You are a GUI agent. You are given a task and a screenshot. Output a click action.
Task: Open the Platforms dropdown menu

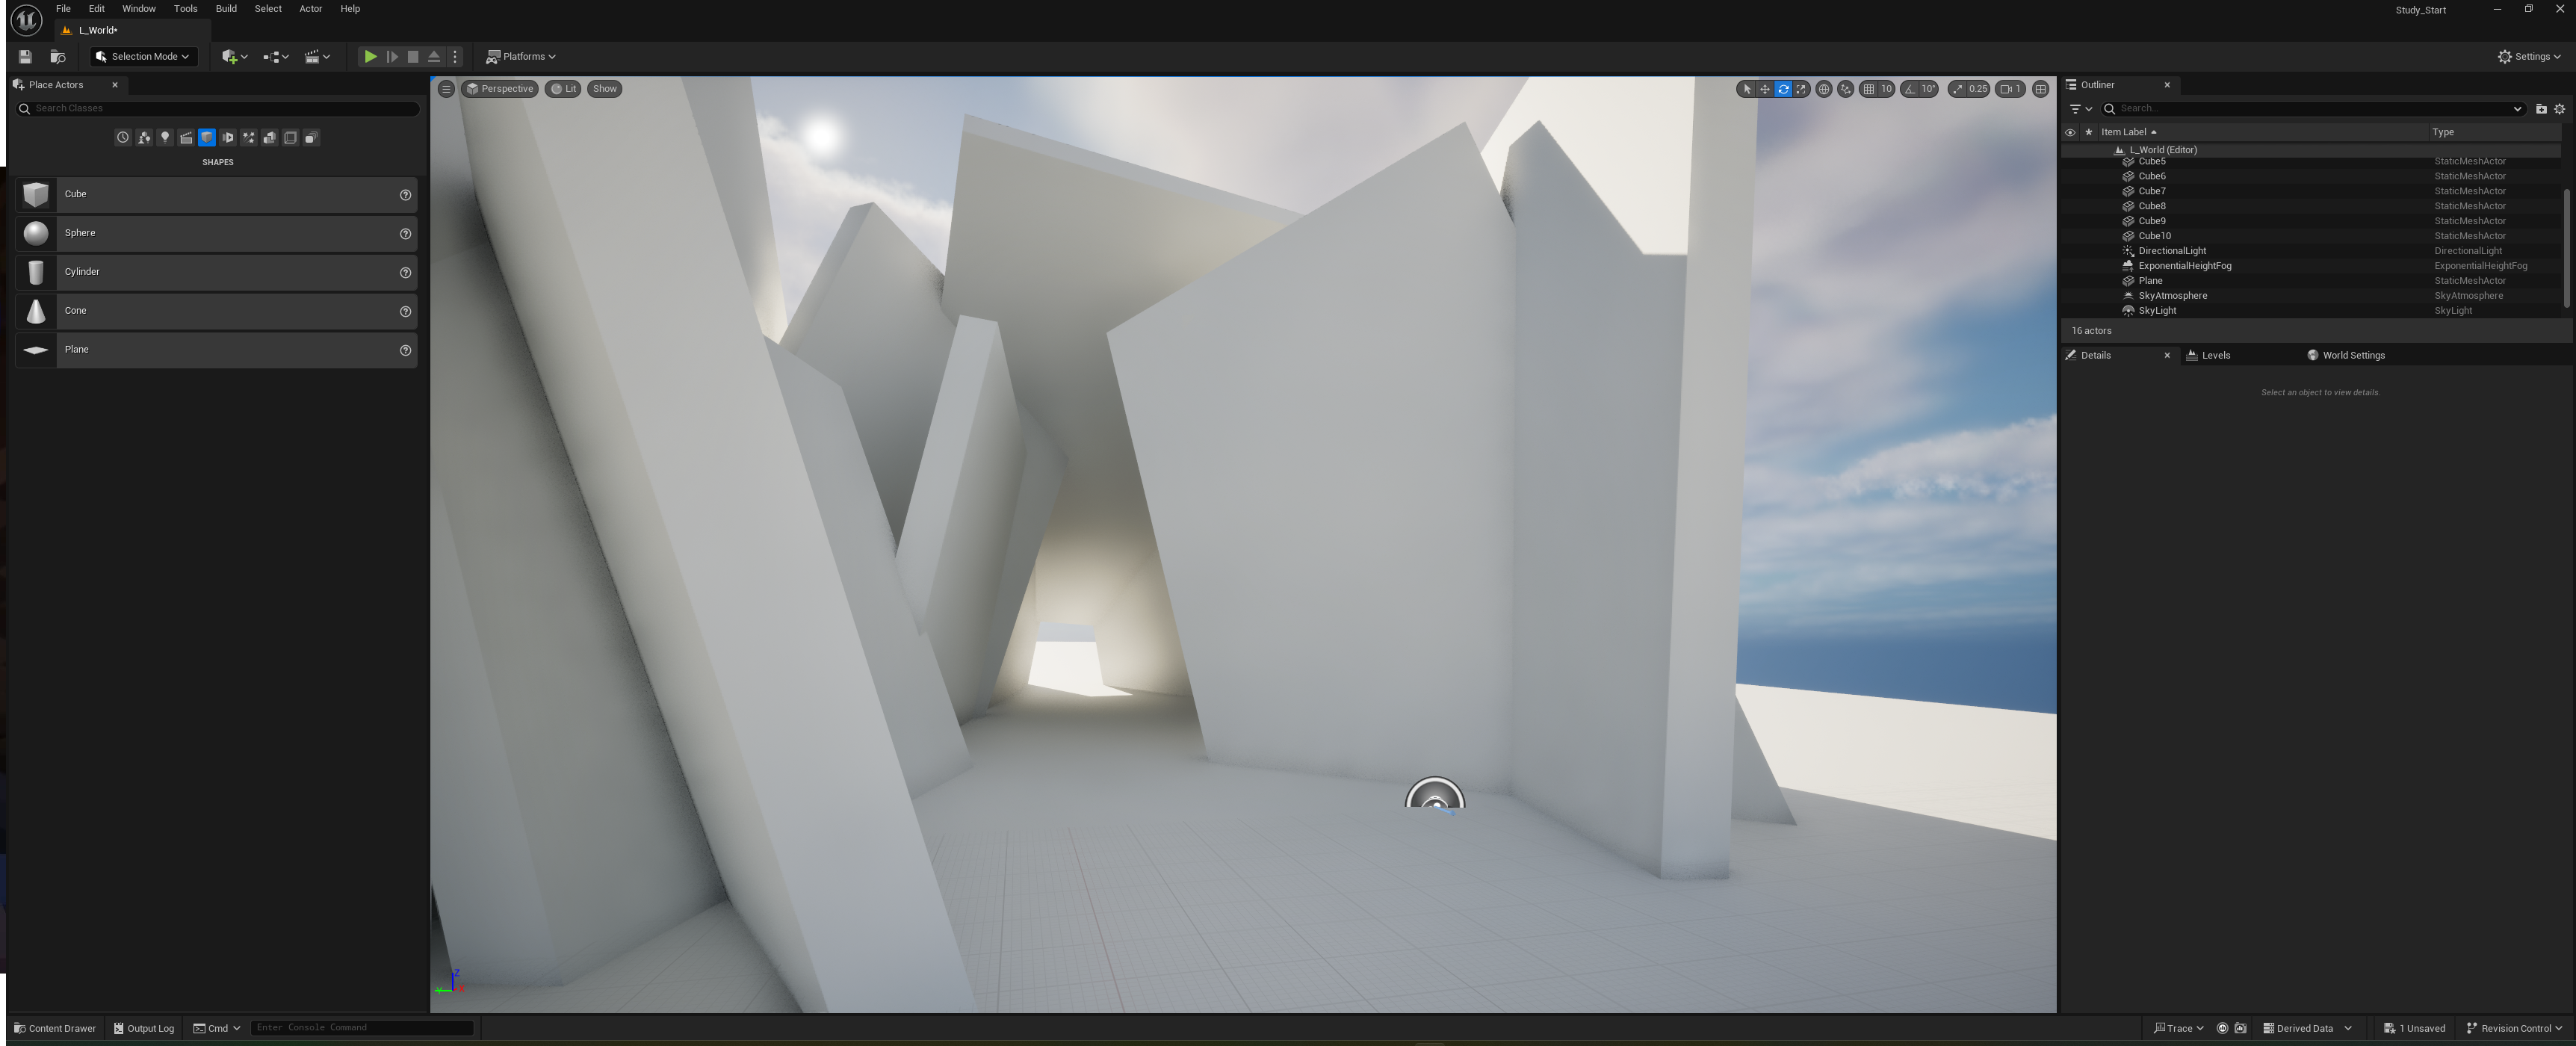520,57
